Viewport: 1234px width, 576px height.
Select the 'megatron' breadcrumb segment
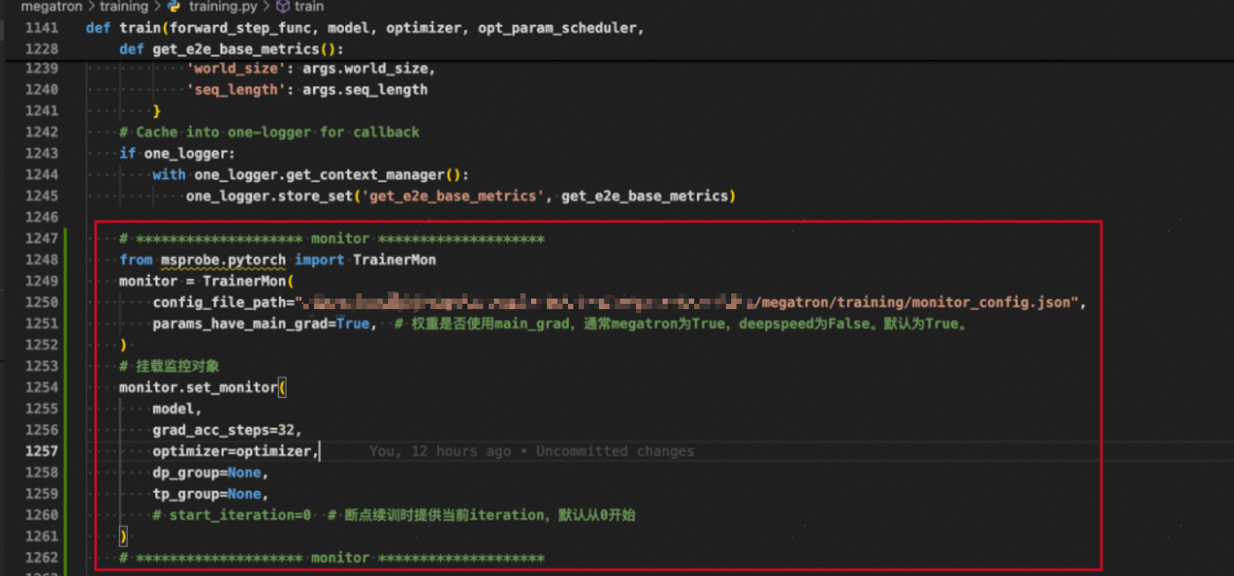point(51,6)
